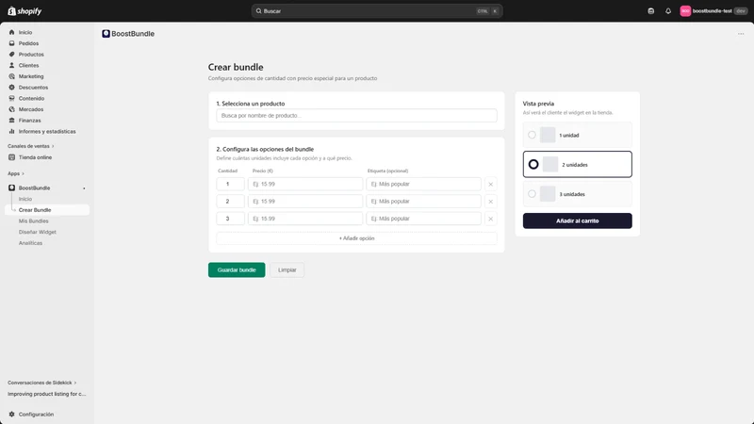Viewport: 754px width, 424px height.
Task: Click + Añadir opción button
Action: (x=357, y=238)
